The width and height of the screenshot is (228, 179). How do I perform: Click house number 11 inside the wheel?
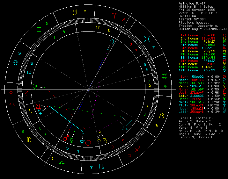[x=53, y=38]
